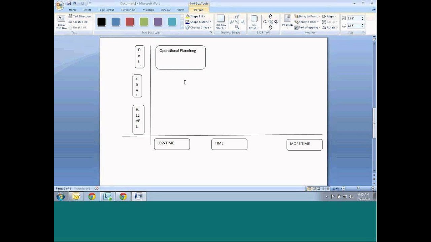Decrease shape width with stepper arrow

coord(363,27)
